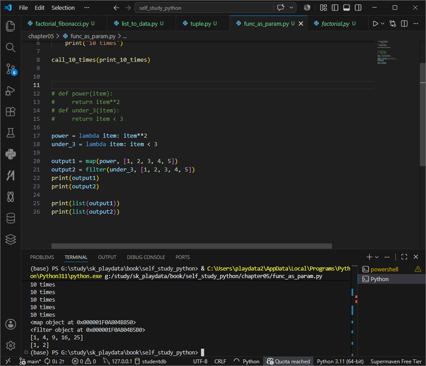Maximize the terminal panel size
This screenshot has width=426, height=366.
(404, 257)
